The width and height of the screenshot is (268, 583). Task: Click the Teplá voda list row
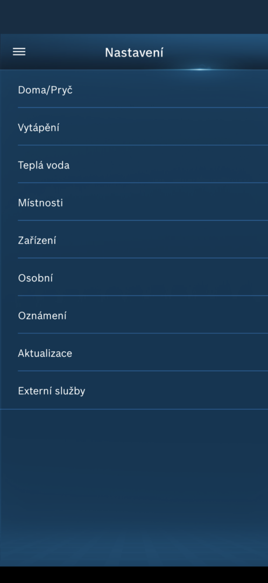[x=134, y=164]
